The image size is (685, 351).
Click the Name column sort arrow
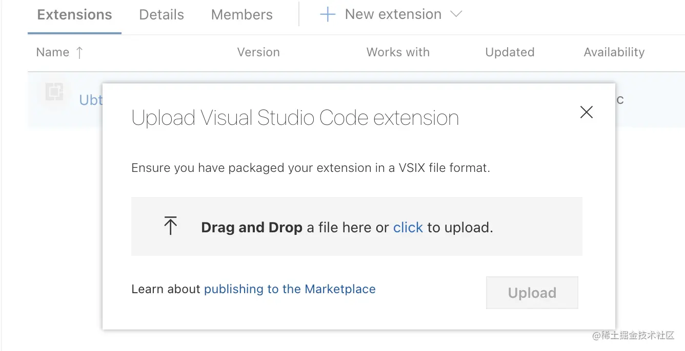point(79,52)
